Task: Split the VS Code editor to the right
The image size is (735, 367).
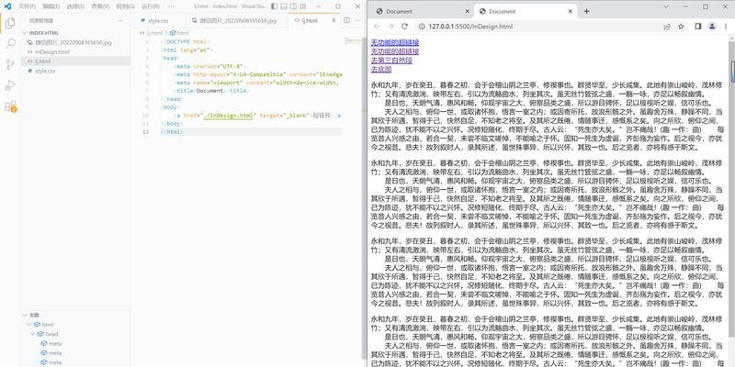Action: click(x=347, y=20)
